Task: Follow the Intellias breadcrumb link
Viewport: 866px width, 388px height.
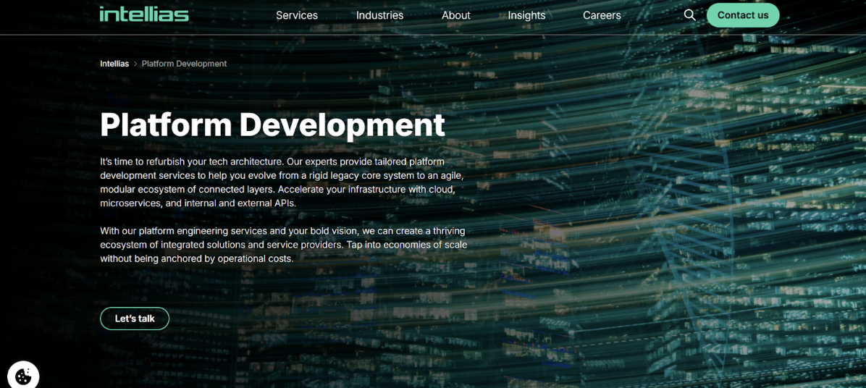Action: (x=114, y=64)
